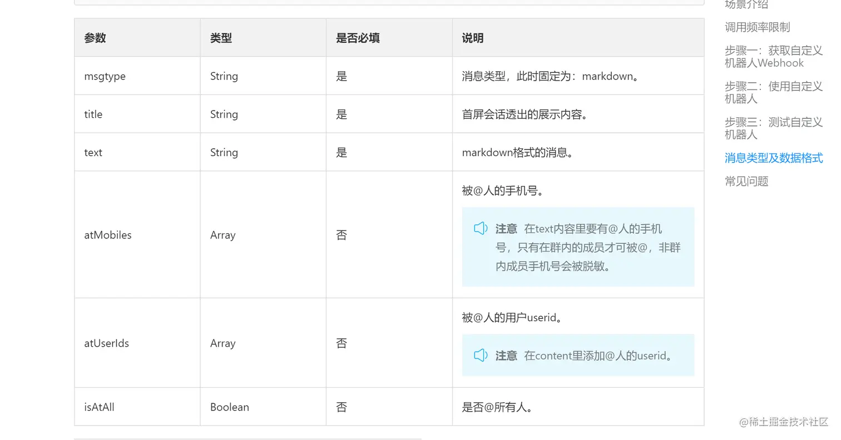Click the isAtAll parameter name
Viewport: 841px width, 440px height.
(x=99, y=407)
